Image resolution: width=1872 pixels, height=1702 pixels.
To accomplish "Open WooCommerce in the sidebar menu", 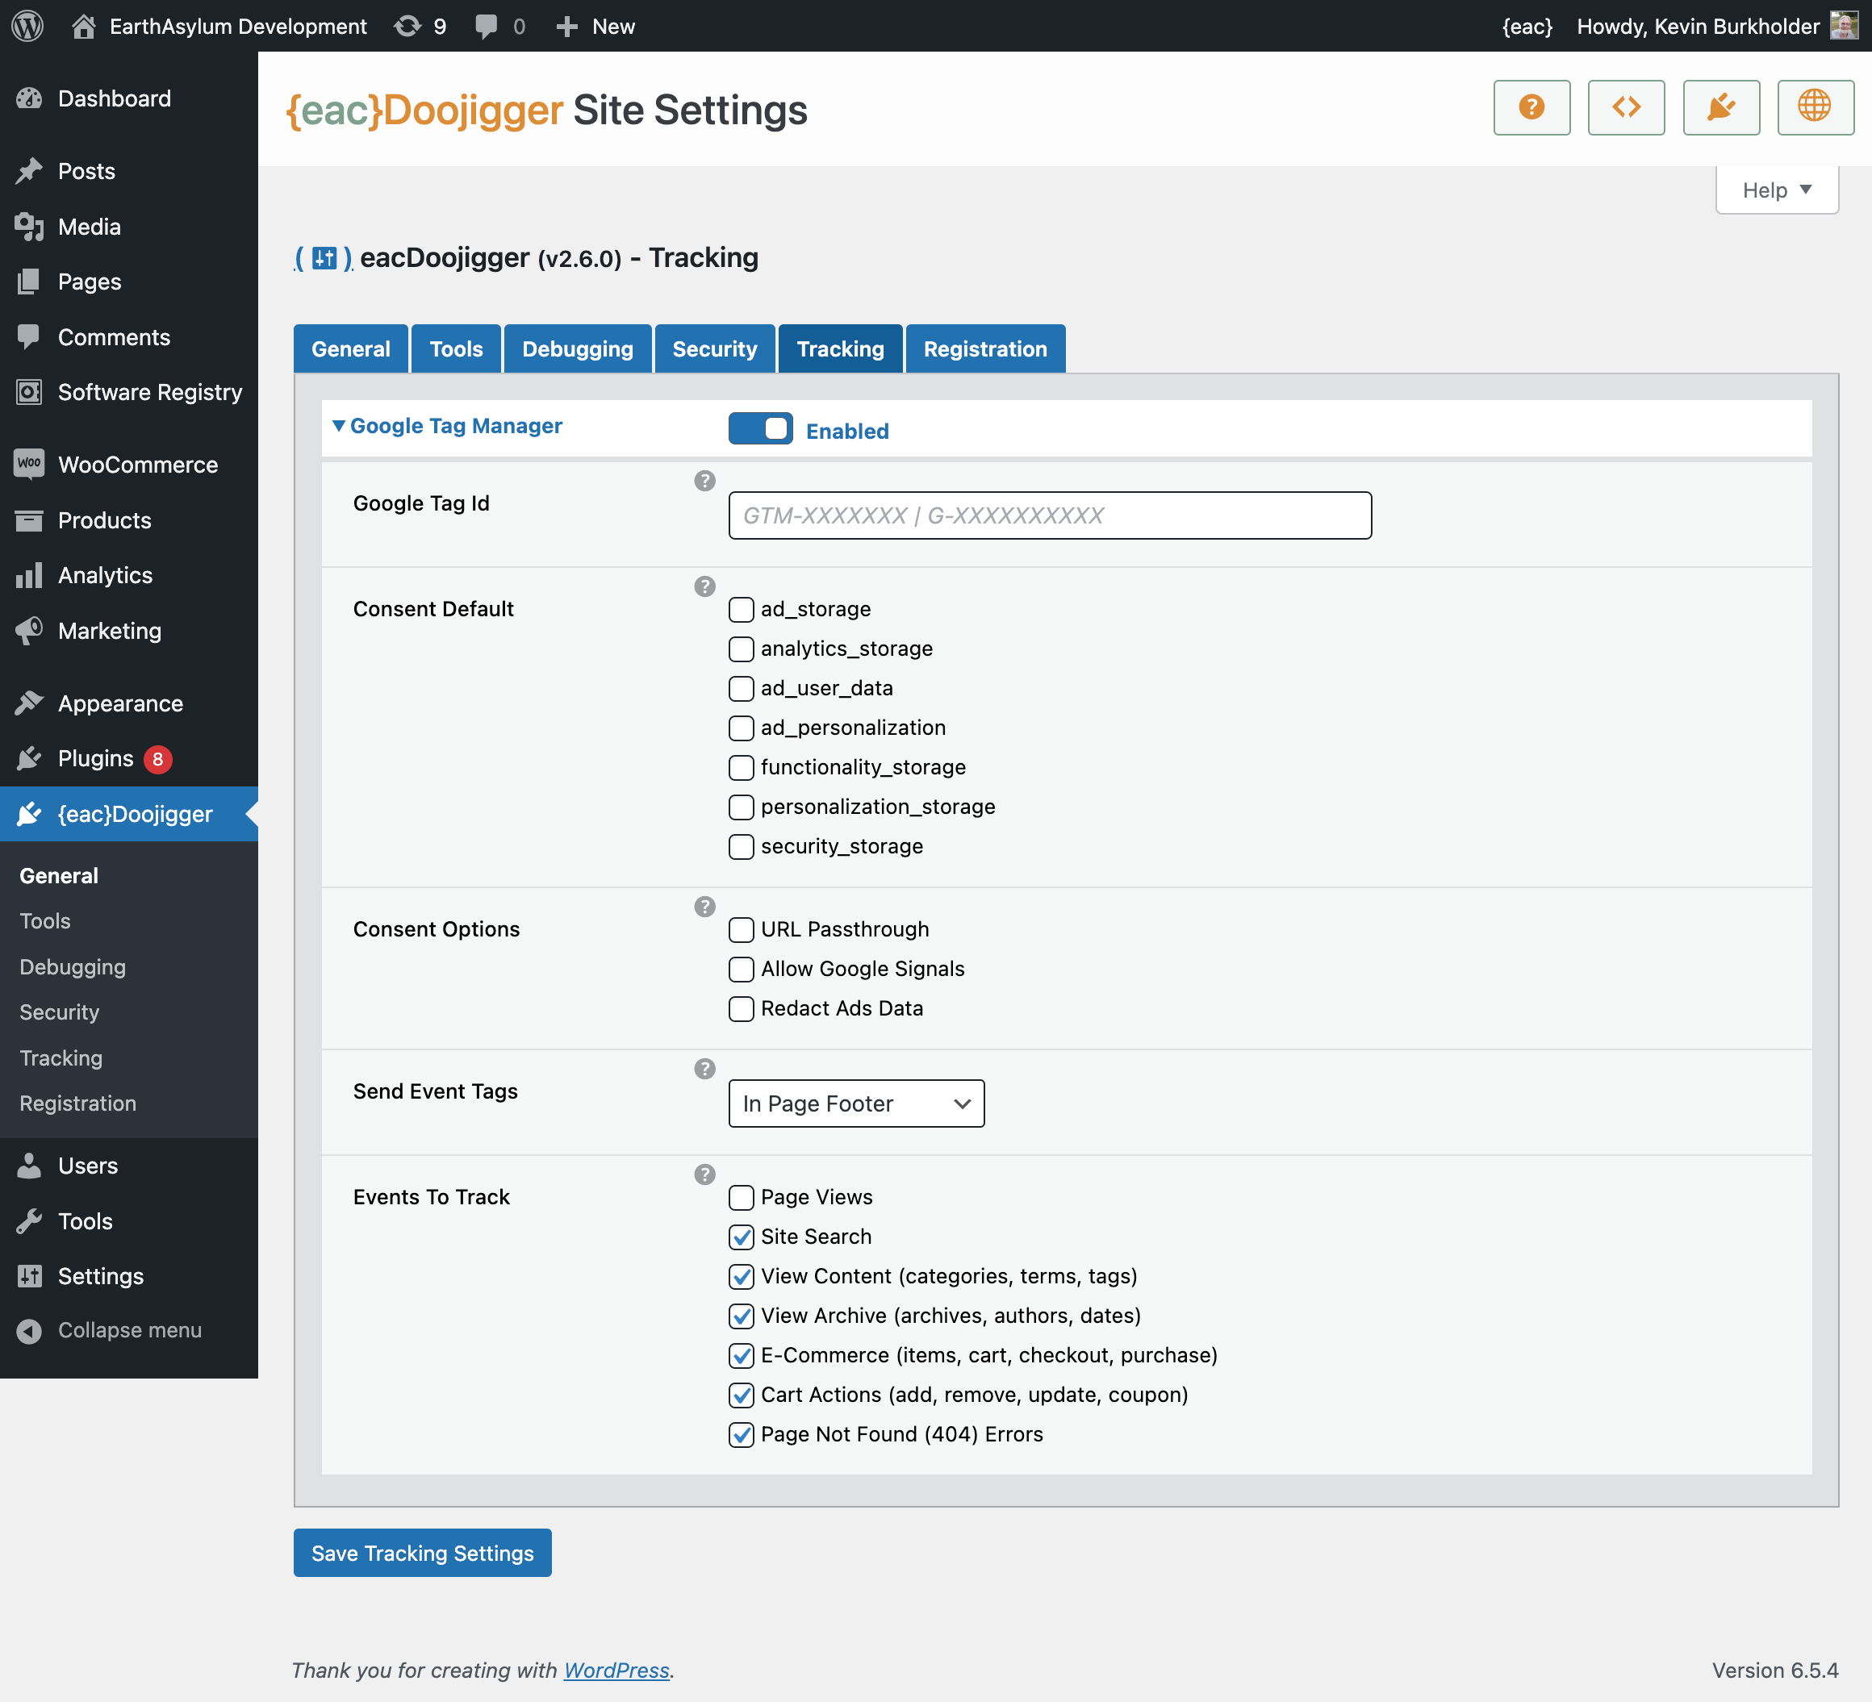I will [x=137, y=464].
